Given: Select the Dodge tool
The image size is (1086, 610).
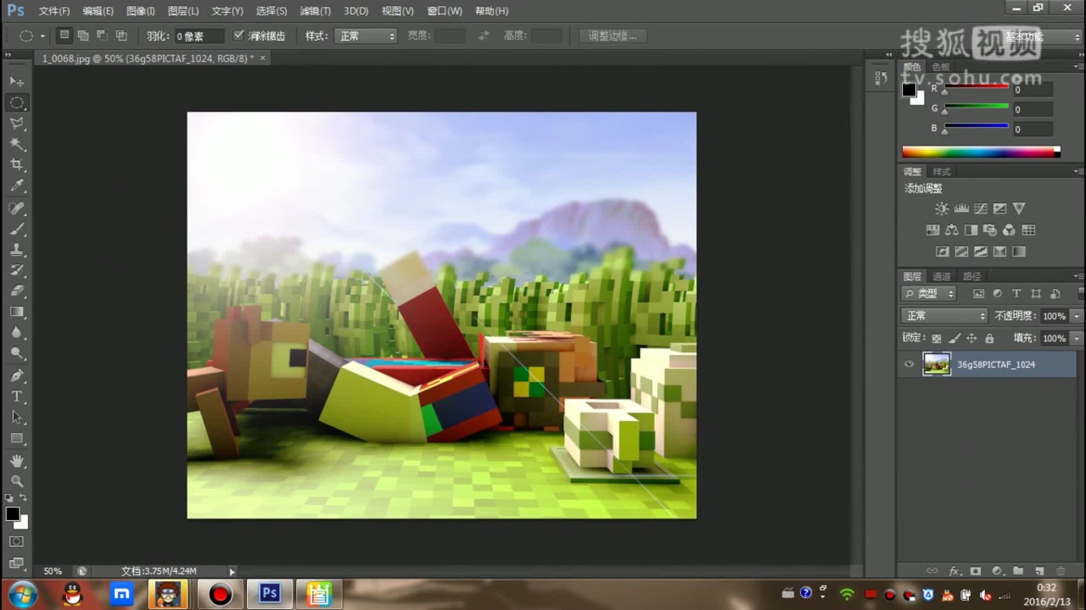Looking at the screenshot, I should (16, 354).
